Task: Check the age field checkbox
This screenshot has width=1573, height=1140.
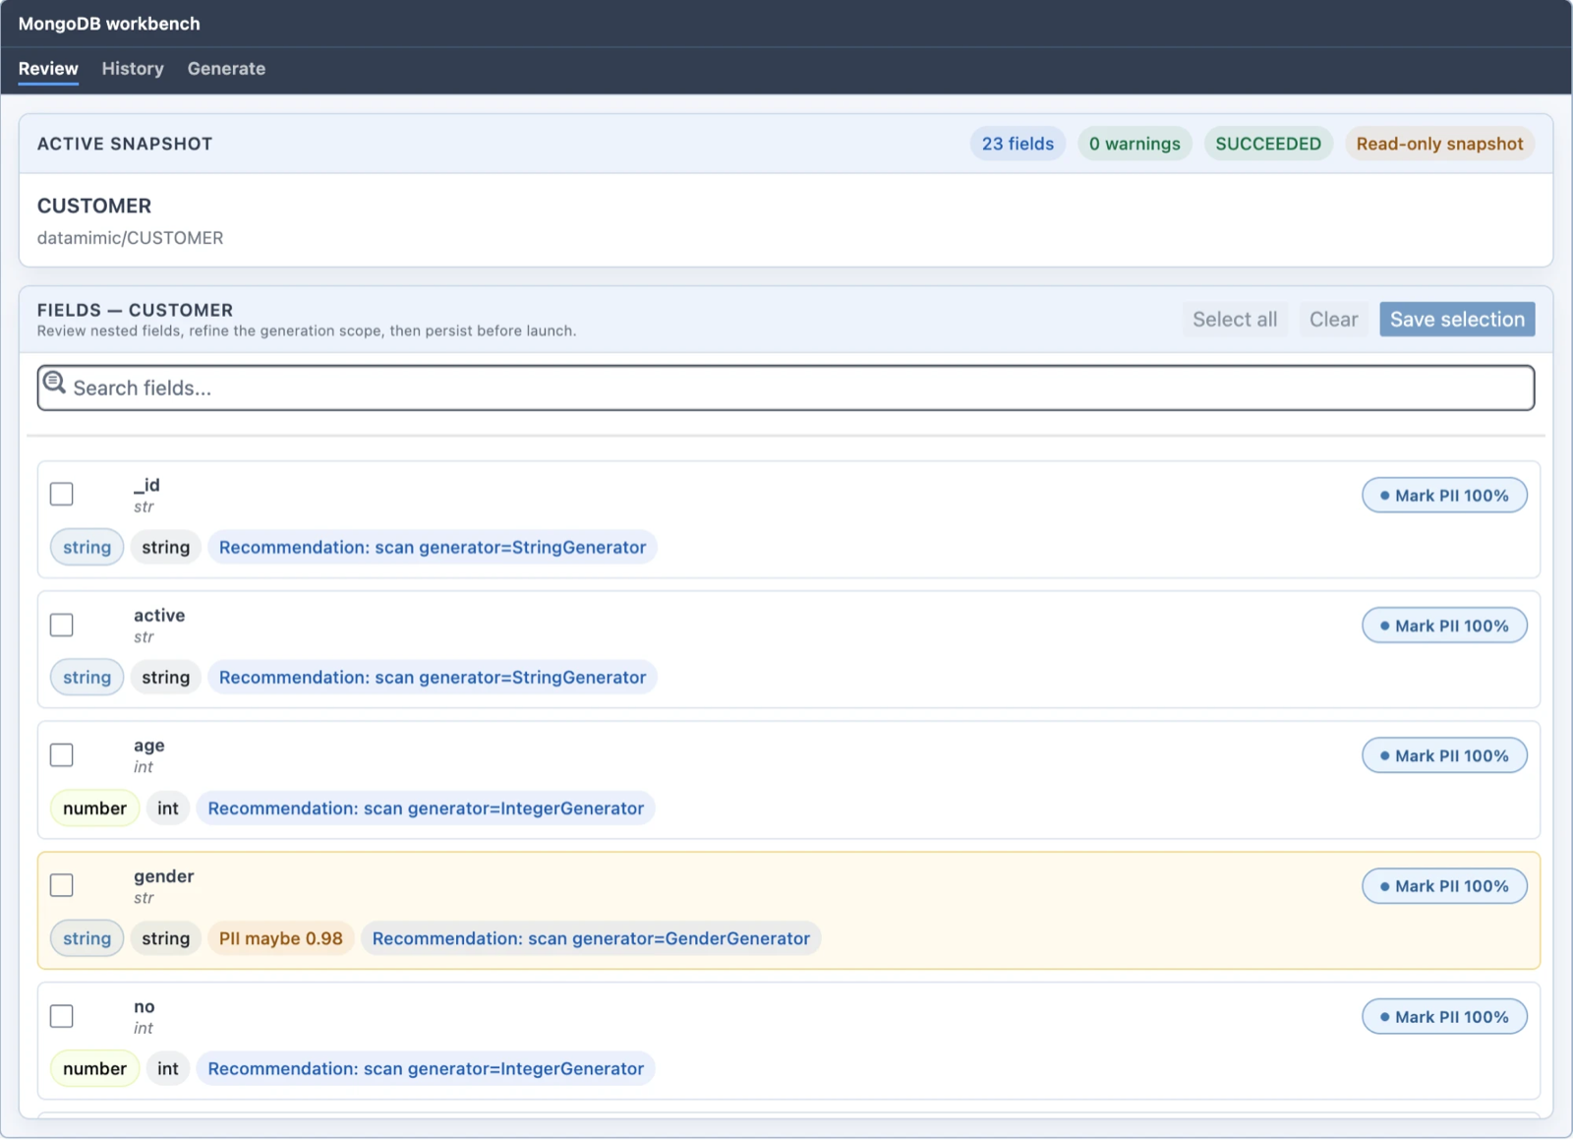Action: [x=62, y=754]
